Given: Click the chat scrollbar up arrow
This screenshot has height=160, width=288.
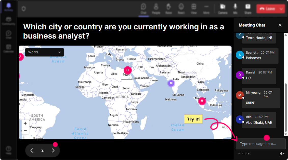Looking at the screenshot, I should (286, 34).
